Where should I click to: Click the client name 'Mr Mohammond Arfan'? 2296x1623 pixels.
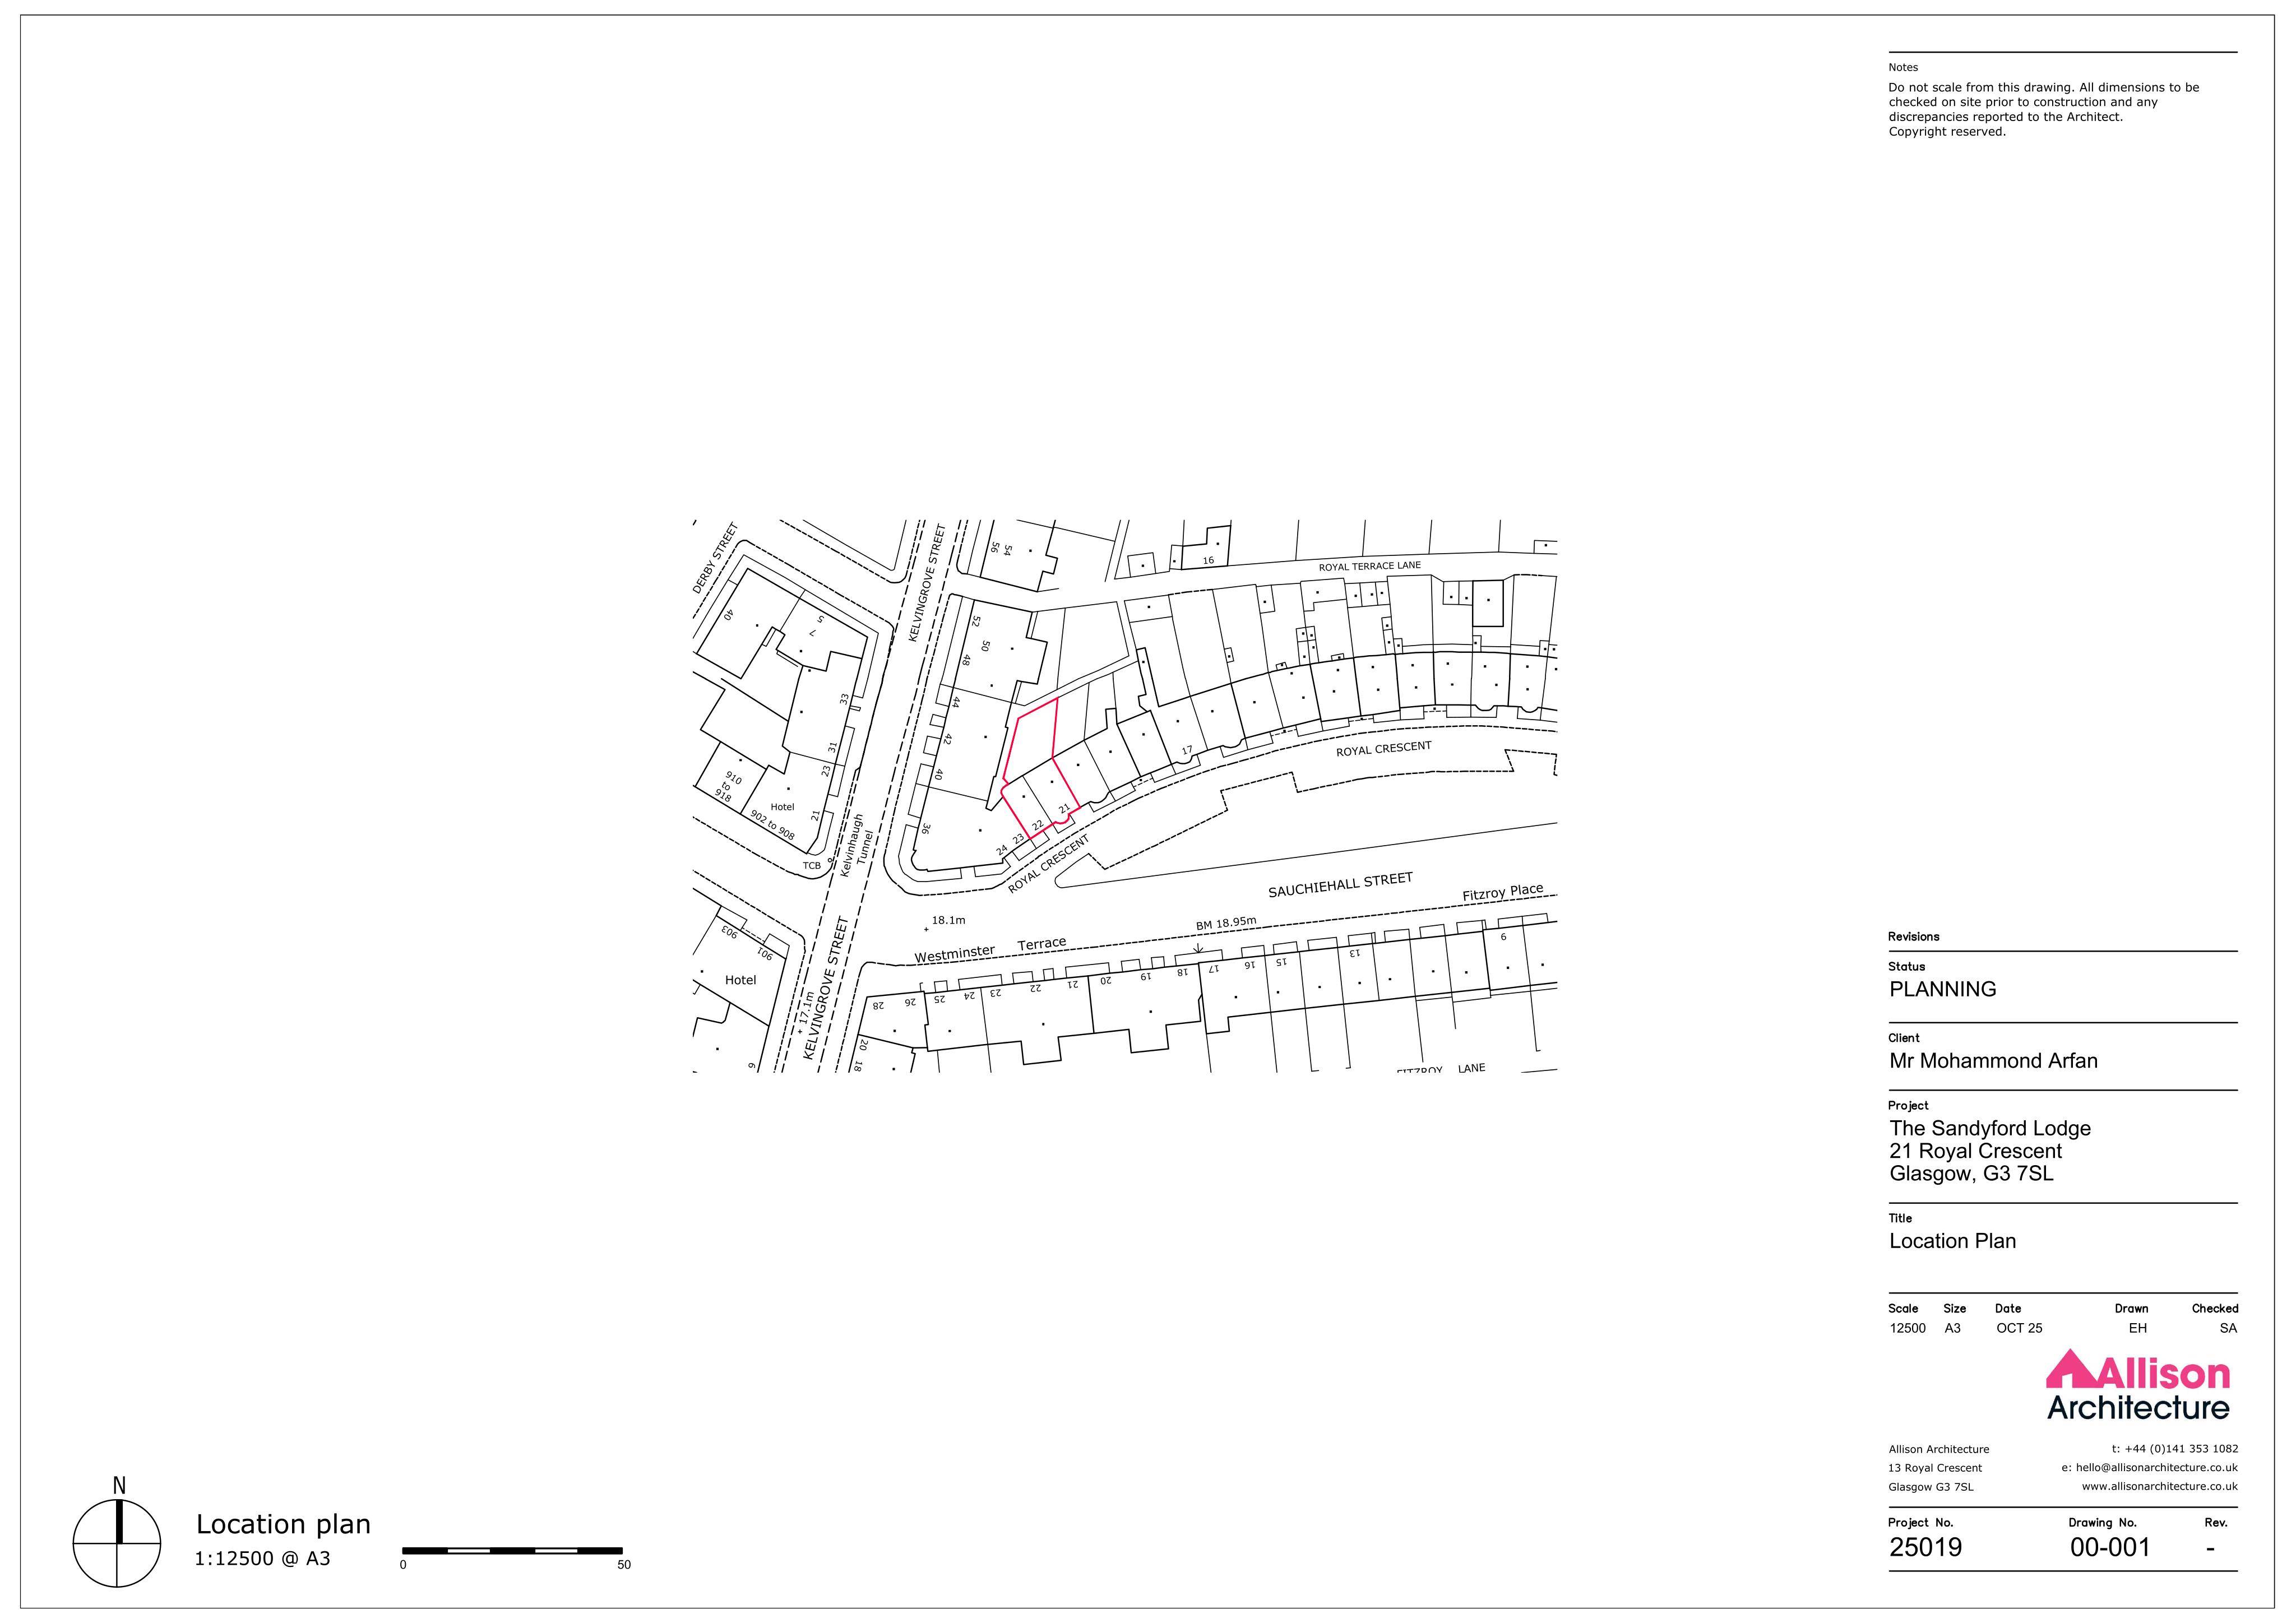point(1993,1060)
